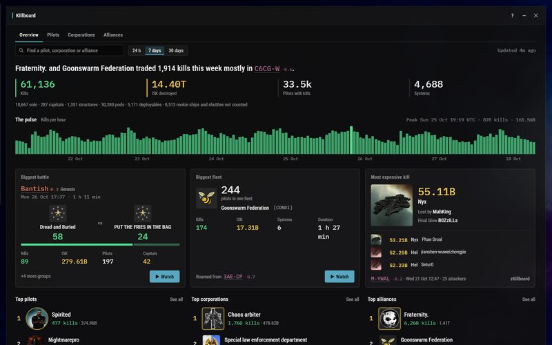Open pilot Phae Sroal
552x345 pixels.
432,239
